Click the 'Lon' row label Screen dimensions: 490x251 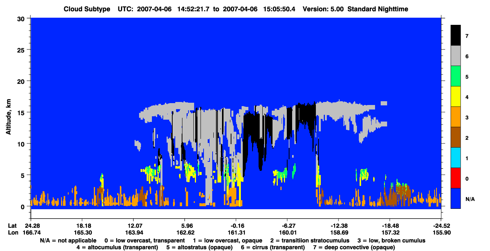point(12,233)
